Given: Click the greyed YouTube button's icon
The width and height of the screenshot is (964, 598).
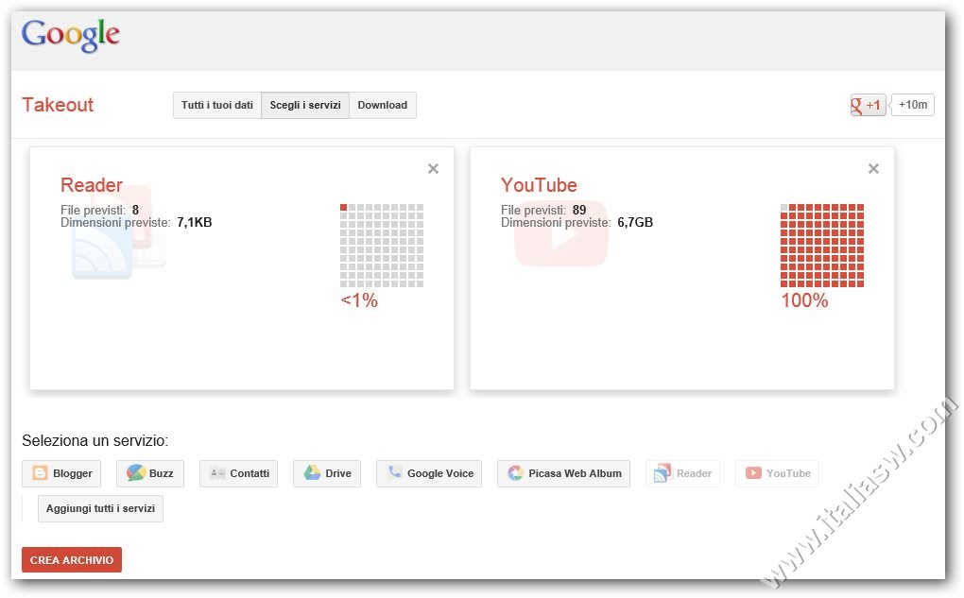Looking at the screenshot, I should pos(753,473).
